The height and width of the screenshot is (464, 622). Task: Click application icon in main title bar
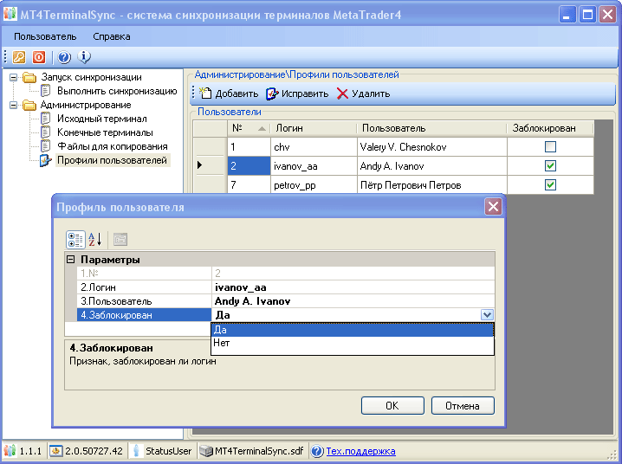click(x=10, y=14)
